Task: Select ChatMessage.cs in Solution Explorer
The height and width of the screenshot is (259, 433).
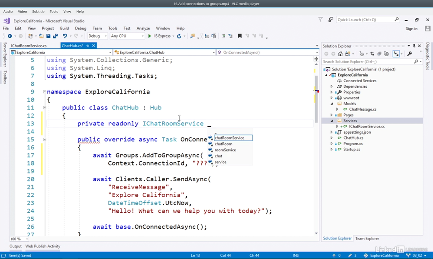Action: [x=362, y=109]
